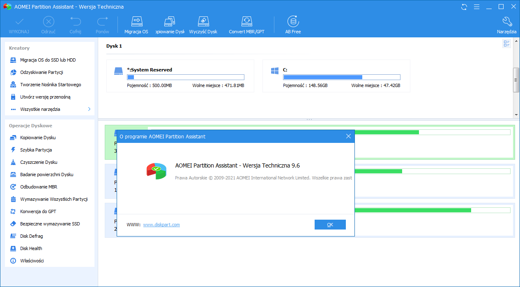
Task: Select Wyczyść Dysk toolbar tool
Action: [x=203, y=25]
